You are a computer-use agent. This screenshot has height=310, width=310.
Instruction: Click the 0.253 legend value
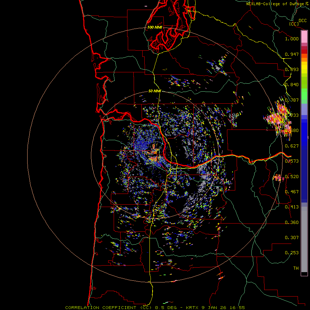click(292, 253)
